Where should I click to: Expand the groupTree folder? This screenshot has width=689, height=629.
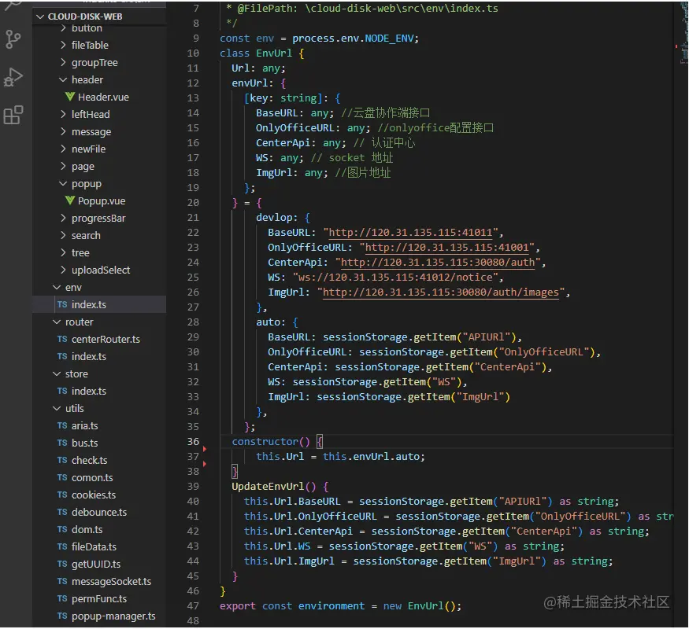[x=94, y=63]
